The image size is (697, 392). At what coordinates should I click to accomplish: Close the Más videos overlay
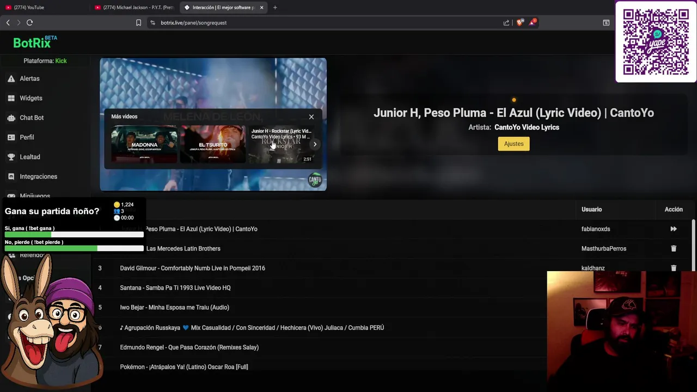[x=311, y=117]
